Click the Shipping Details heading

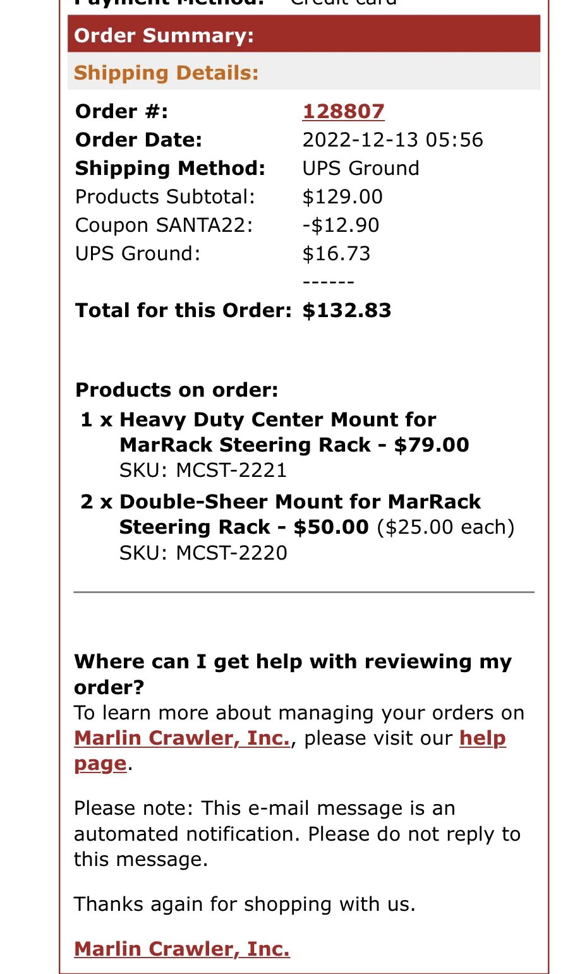(x=166, y=73)
